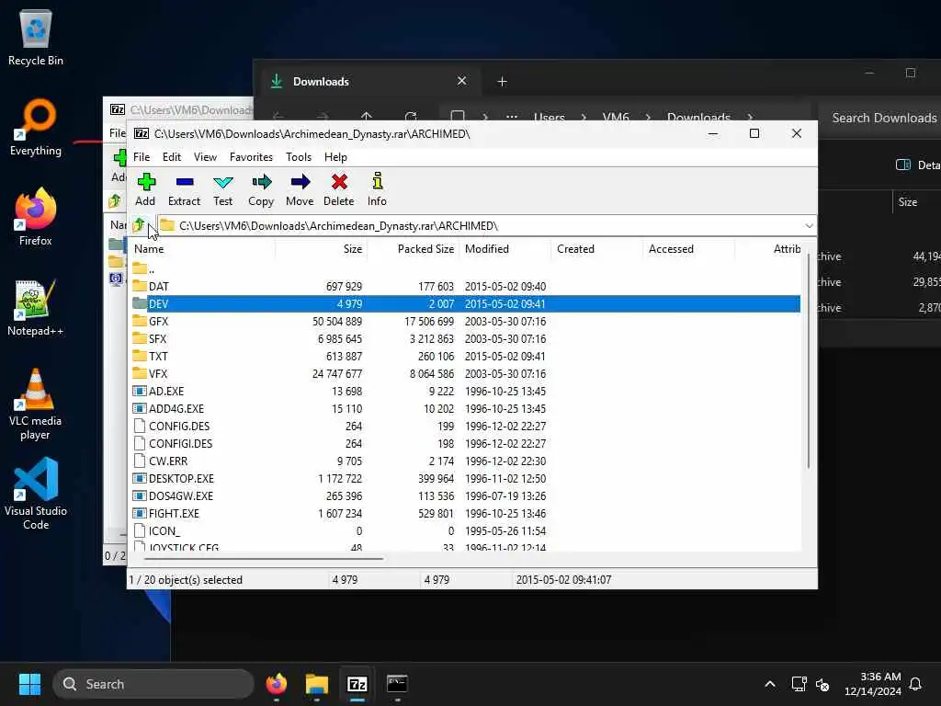Expand the address path dropdown arrow
This screenshot has width=941, height=706.
pyautogui.click(x=809, y=226)
